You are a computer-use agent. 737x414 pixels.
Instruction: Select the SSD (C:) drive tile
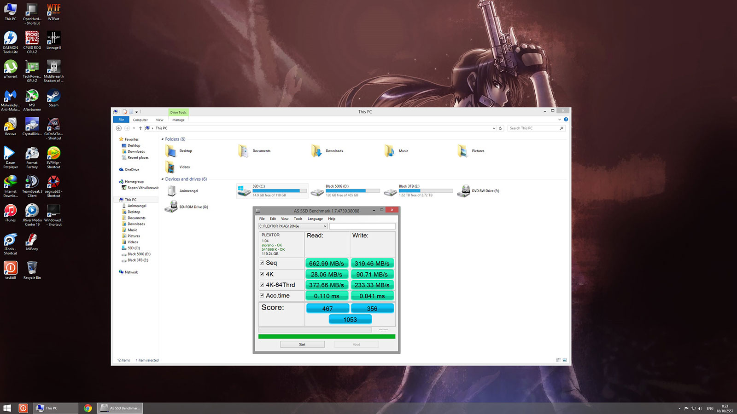(272, 190)
